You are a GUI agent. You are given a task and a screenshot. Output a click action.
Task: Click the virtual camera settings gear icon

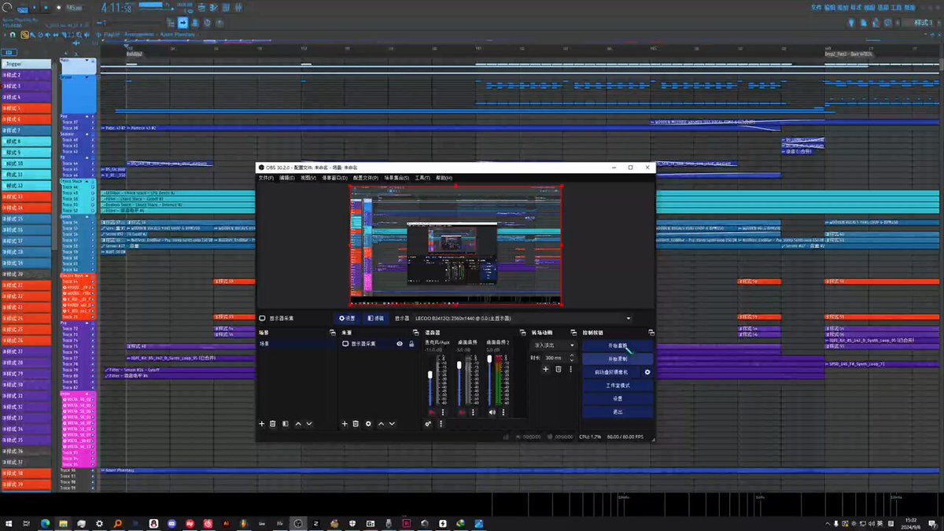click(x=647, y=372)
